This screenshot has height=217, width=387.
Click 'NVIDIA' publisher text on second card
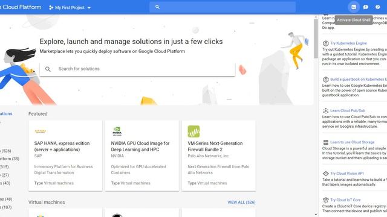[x=117, y=156]
